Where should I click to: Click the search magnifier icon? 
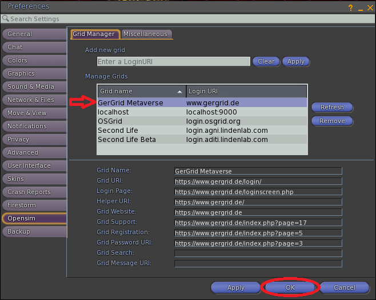[x=6, y=18]
